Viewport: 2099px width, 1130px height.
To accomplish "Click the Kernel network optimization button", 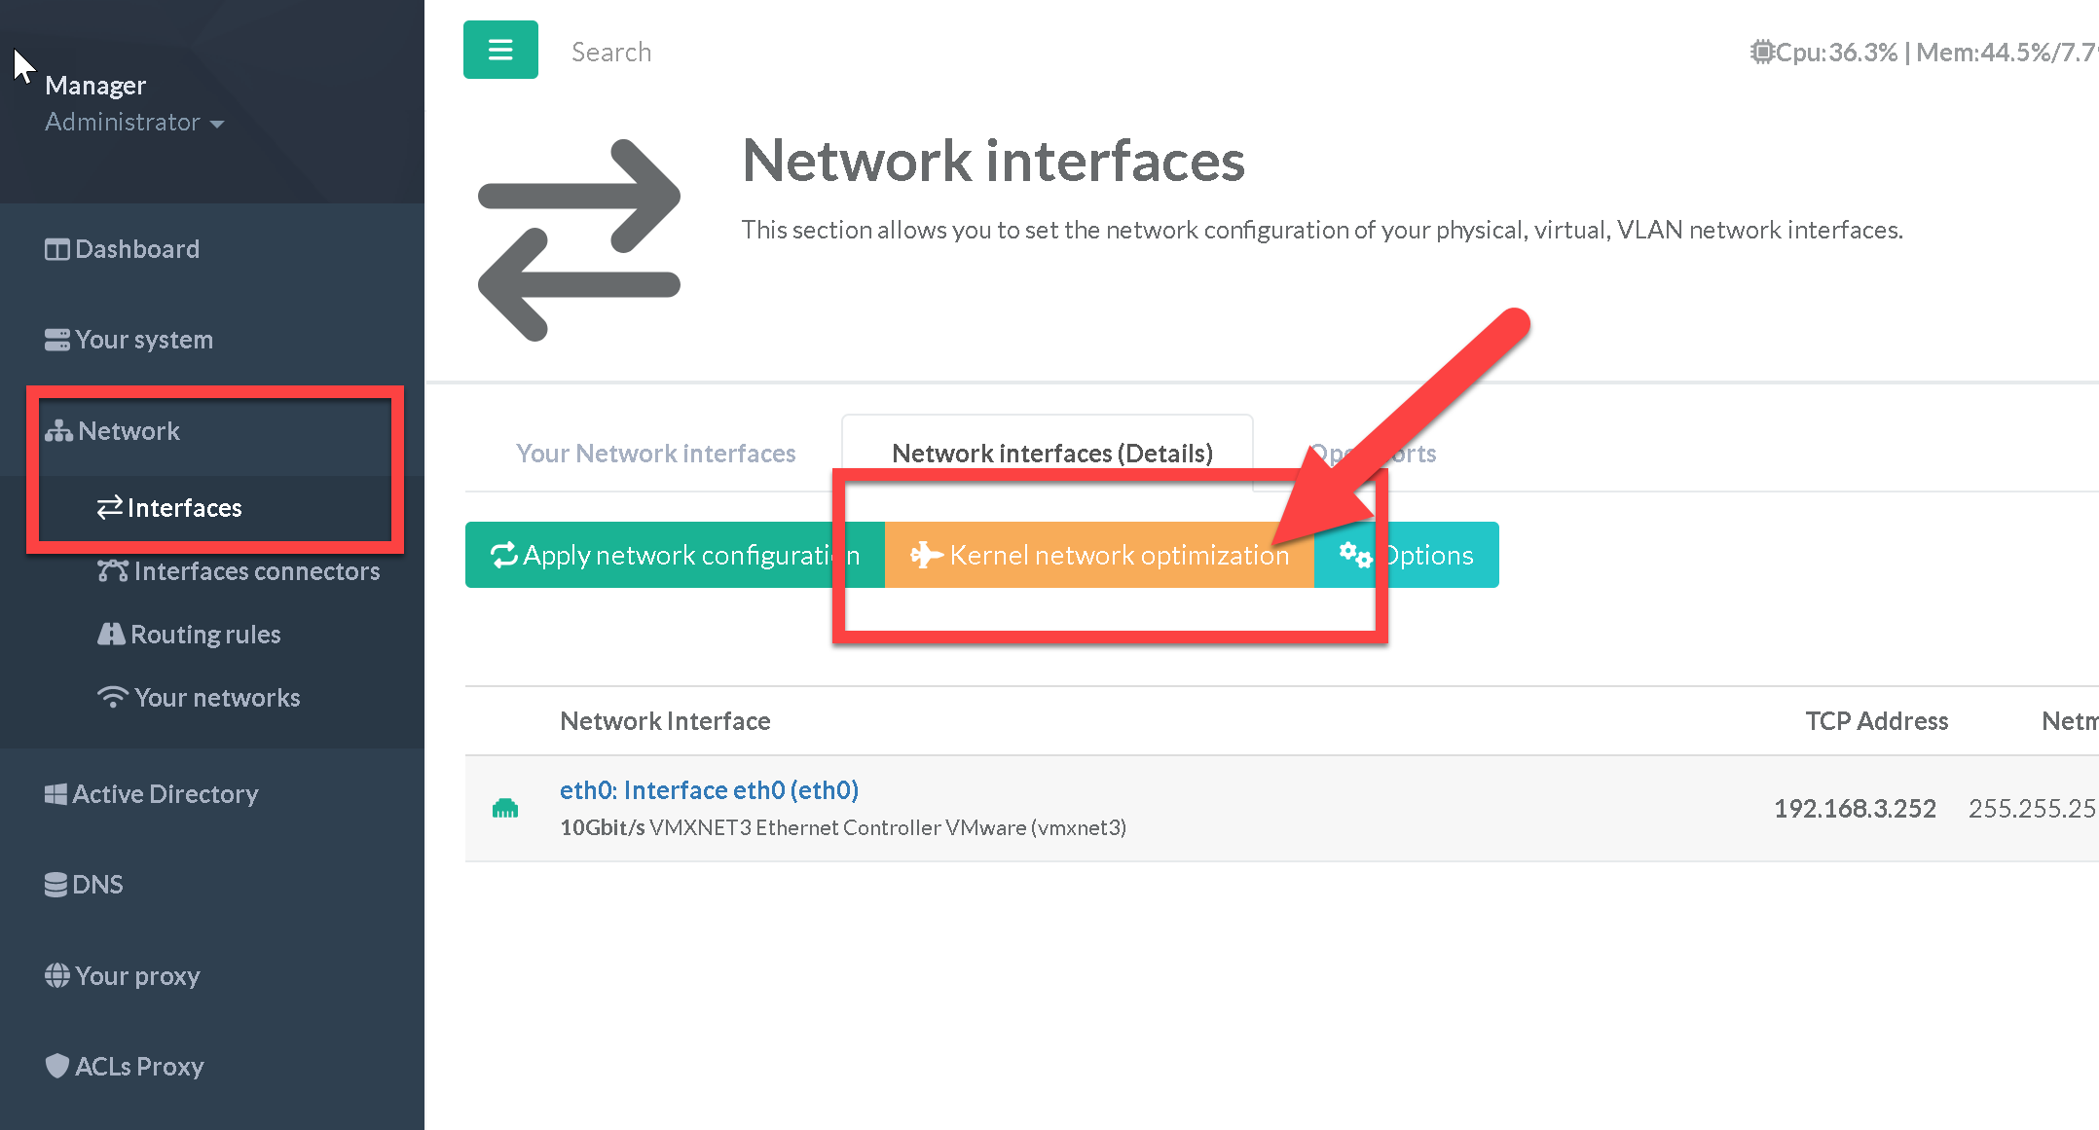I will (1099, 555).
